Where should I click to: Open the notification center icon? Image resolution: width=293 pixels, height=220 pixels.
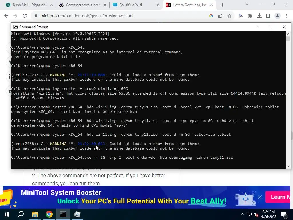coord(284,215)
